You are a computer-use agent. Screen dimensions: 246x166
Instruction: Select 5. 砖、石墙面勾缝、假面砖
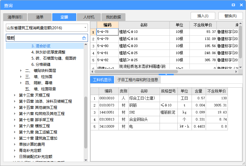tap(54, 58)
